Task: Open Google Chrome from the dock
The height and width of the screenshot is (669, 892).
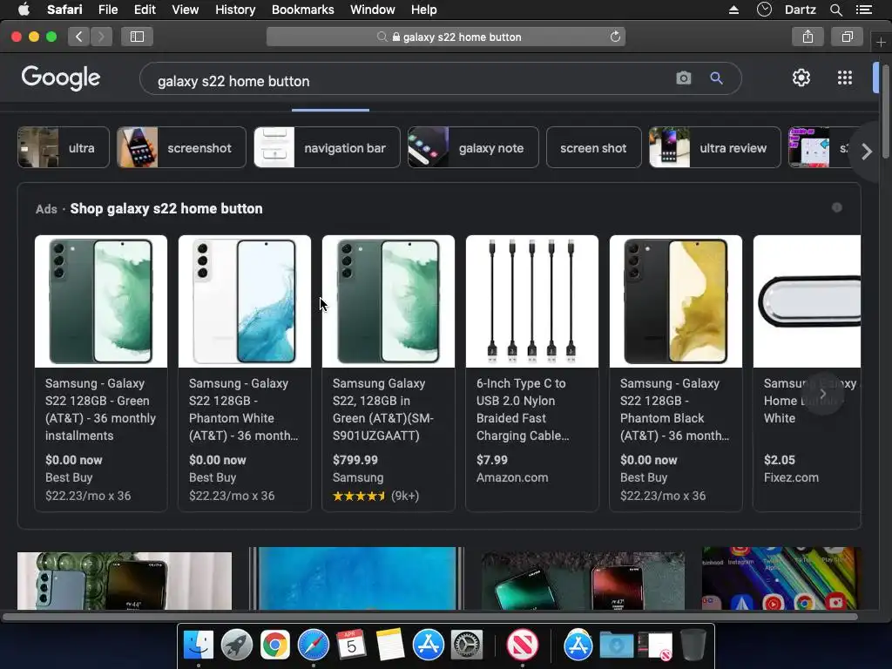Action: (274, 645)
